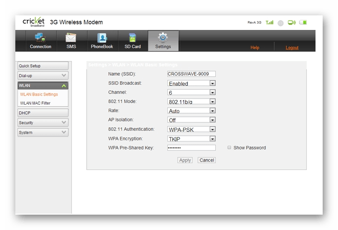The width and height of the screenshot is (338, 230).
Task: Open the Help link
Action: click(x=255, y=48)
